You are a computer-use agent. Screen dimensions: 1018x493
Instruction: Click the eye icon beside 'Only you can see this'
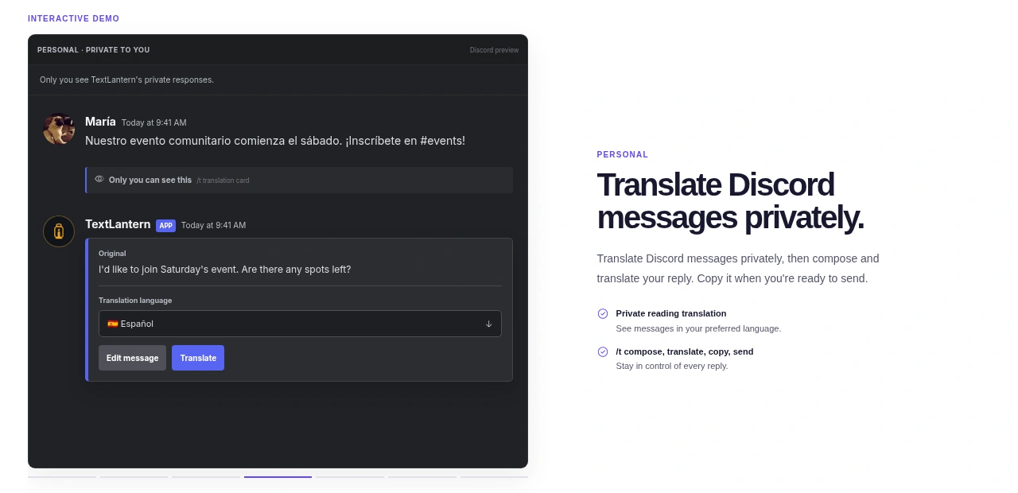click(99, 179)
